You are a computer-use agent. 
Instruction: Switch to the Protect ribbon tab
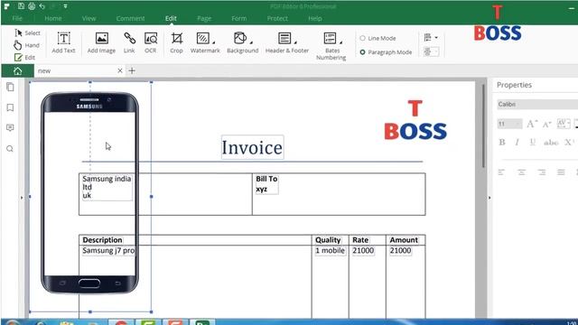click(x=277, y=18)
